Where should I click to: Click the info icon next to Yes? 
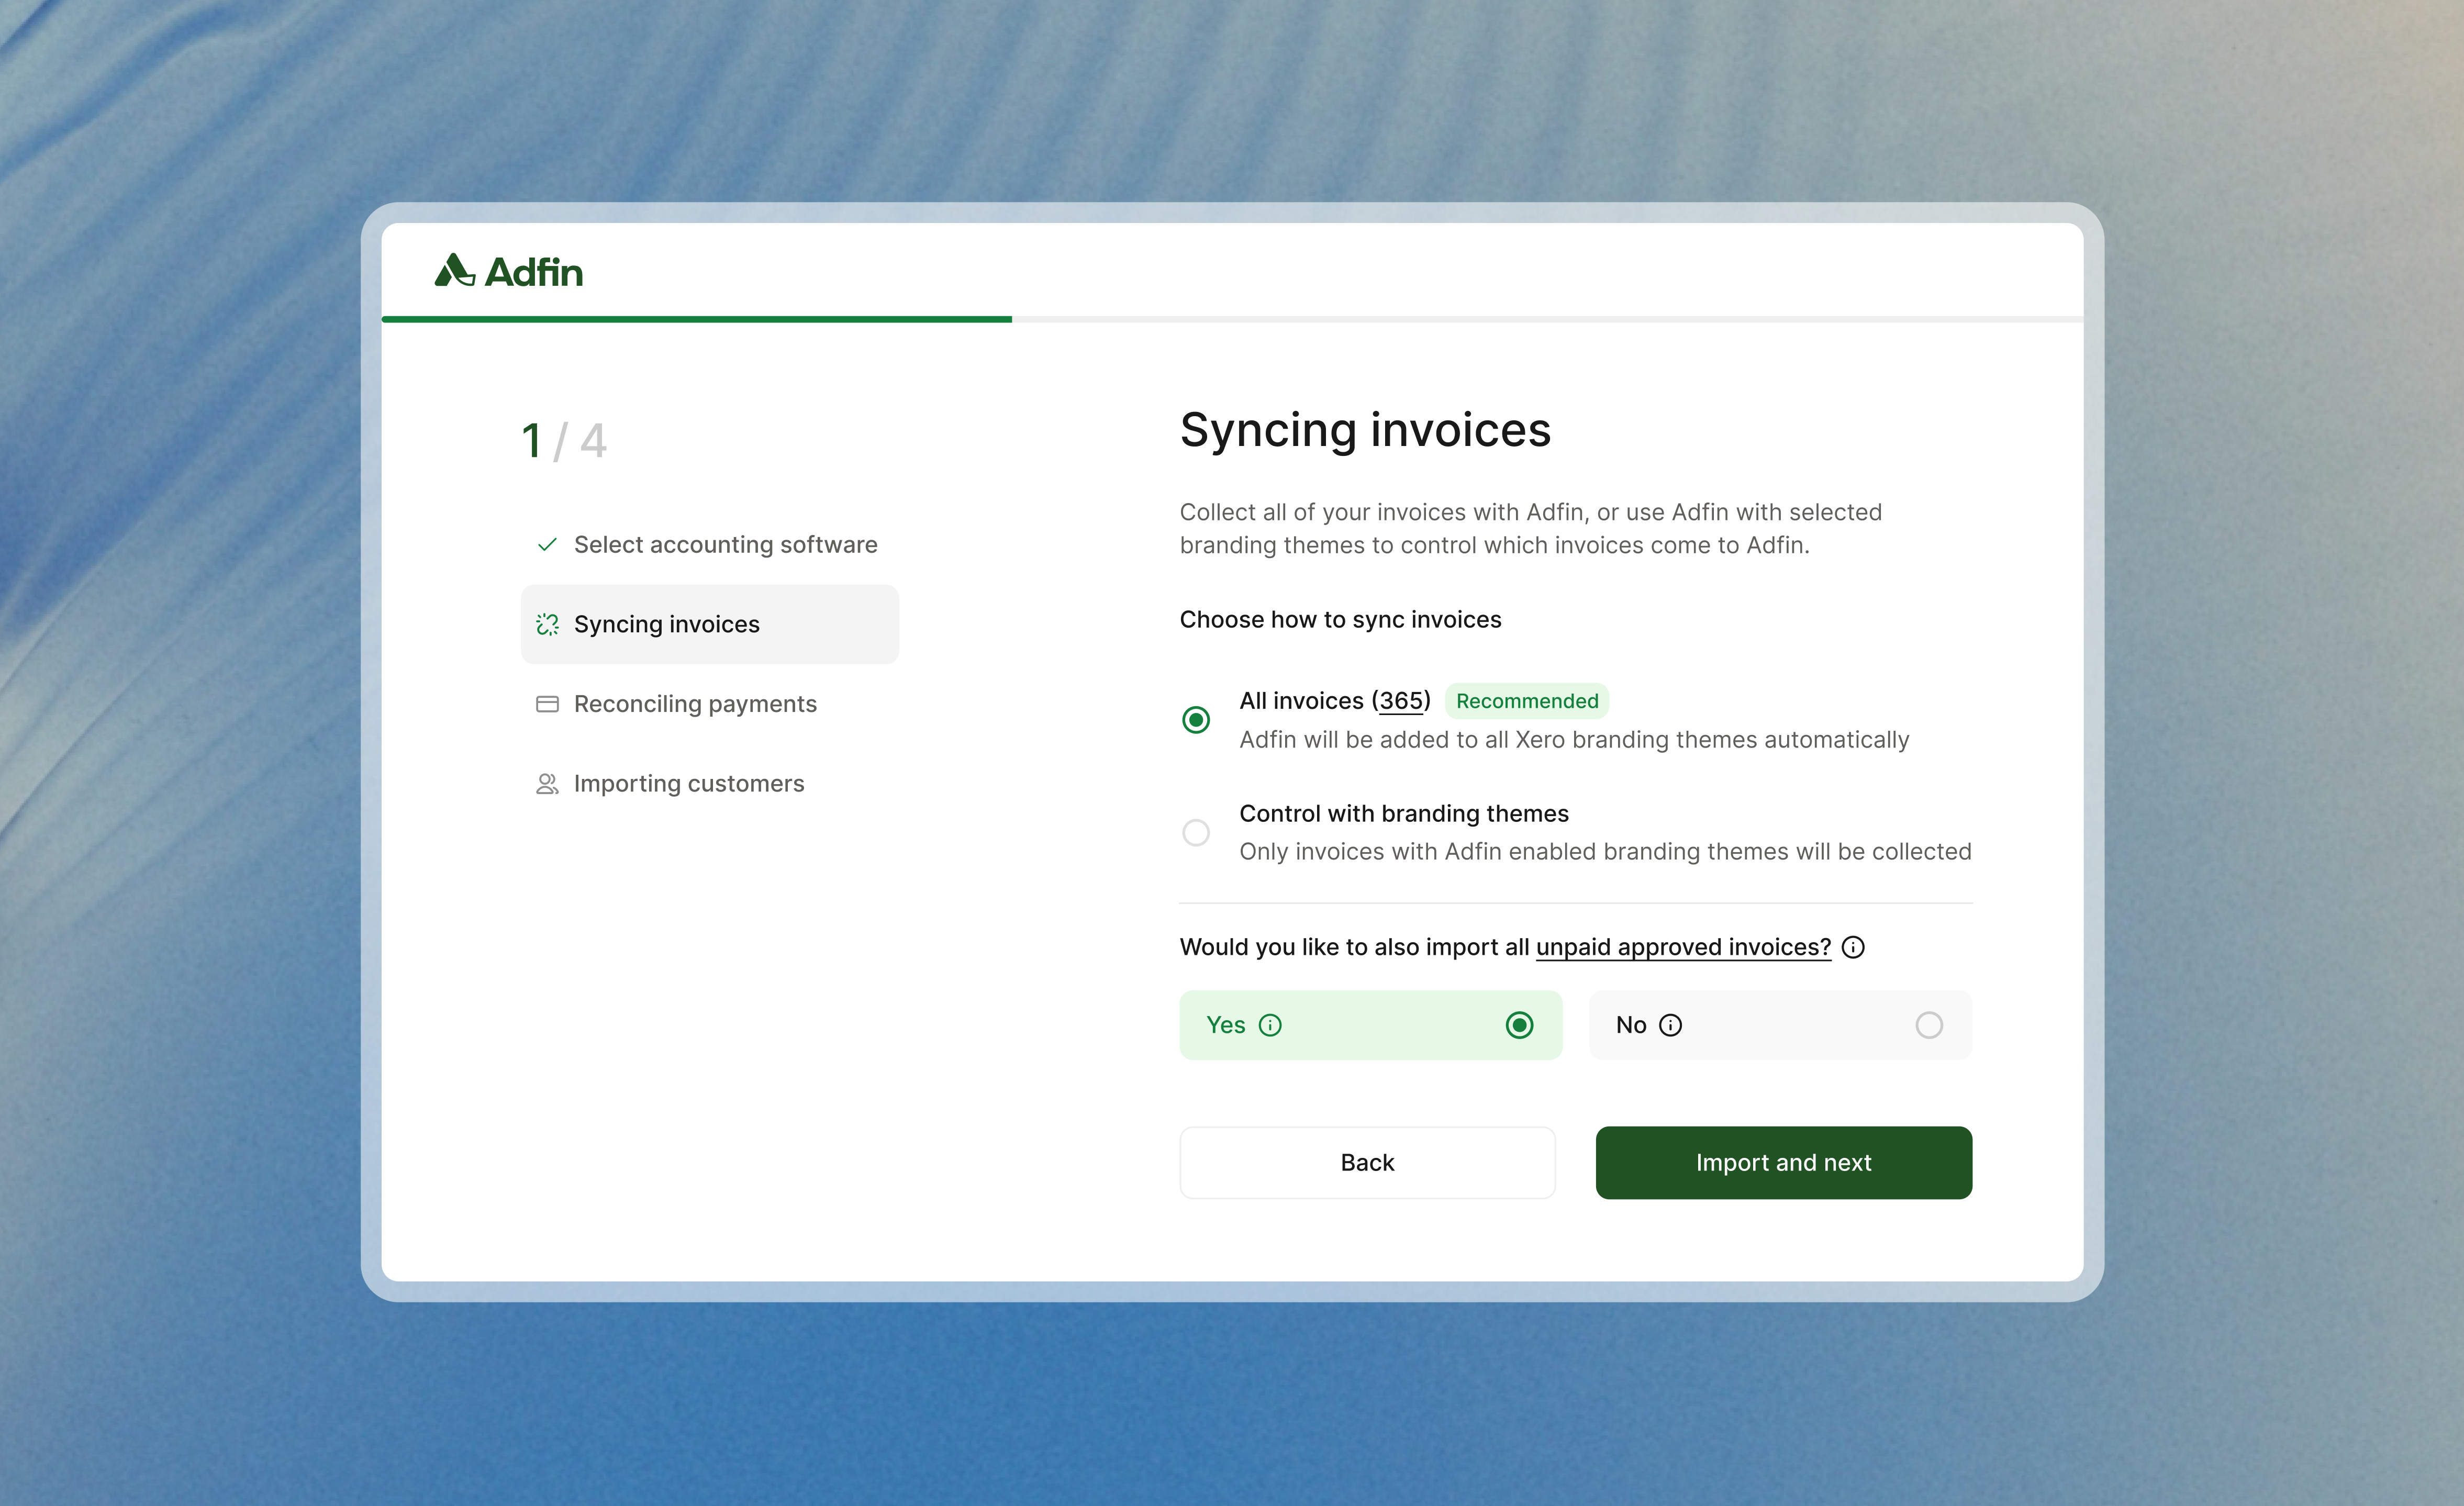pyautogui.click(x=1270, y=1025)
